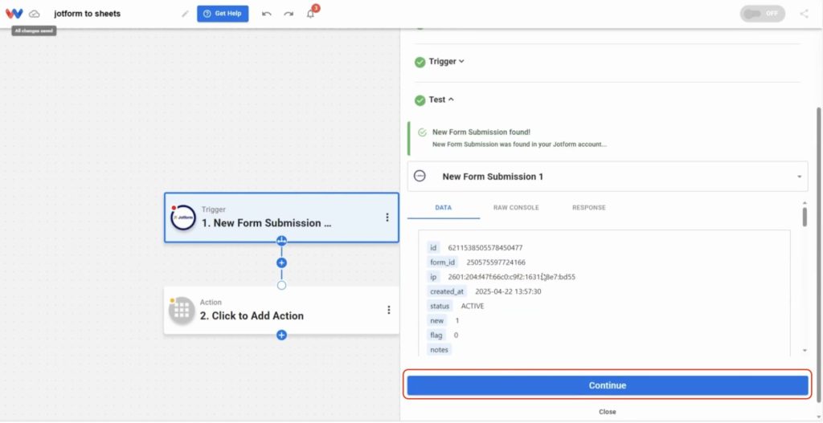Select the Jotform trigger node
823x423 pixels.
pyautogui.click(x=281, y=217)
